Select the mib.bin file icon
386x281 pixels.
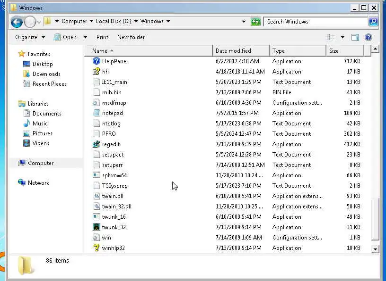tap(96, 92)
